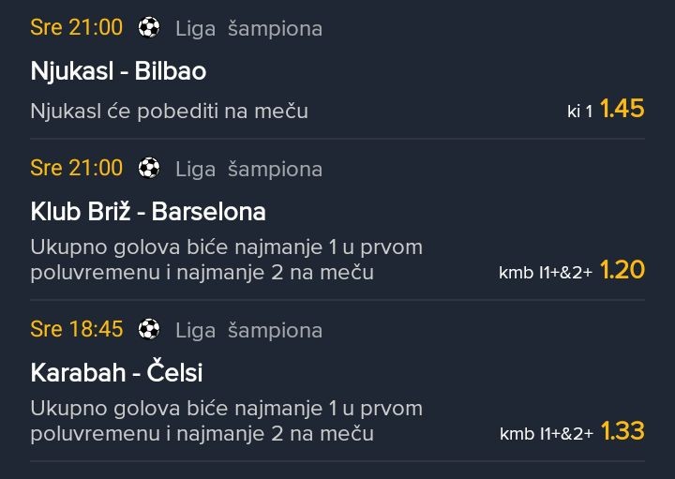
Task: Click Liga šampiona label above Njukasl match
Action: point(248,29)
